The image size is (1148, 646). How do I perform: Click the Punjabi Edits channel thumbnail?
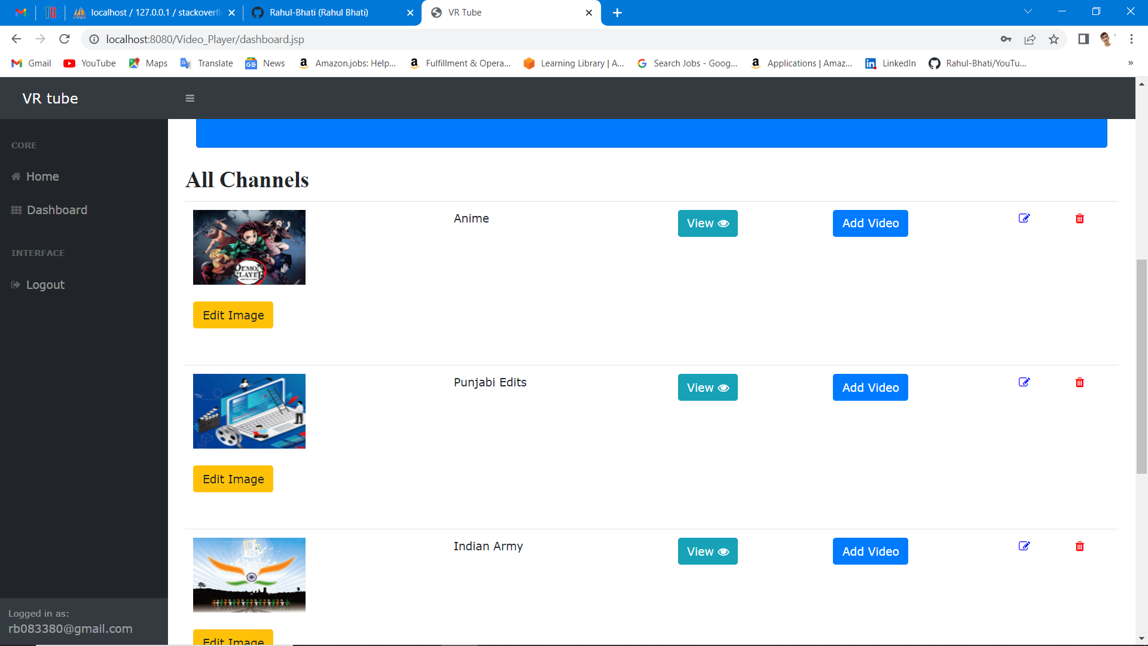click(x=249, y=412)
